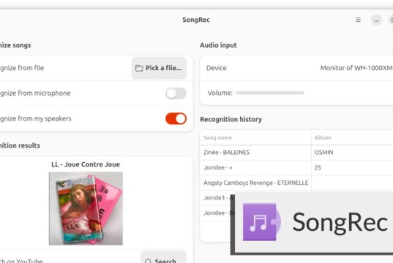Screen dimensions: 393x263
Task: Click the Volume level bar
Action: point(270,93)
